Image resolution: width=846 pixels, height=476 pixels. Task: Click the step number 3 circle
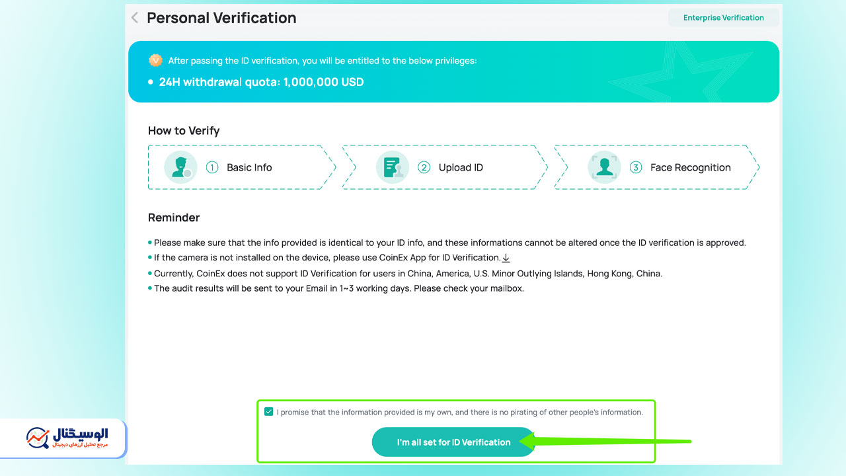[636, 167]
